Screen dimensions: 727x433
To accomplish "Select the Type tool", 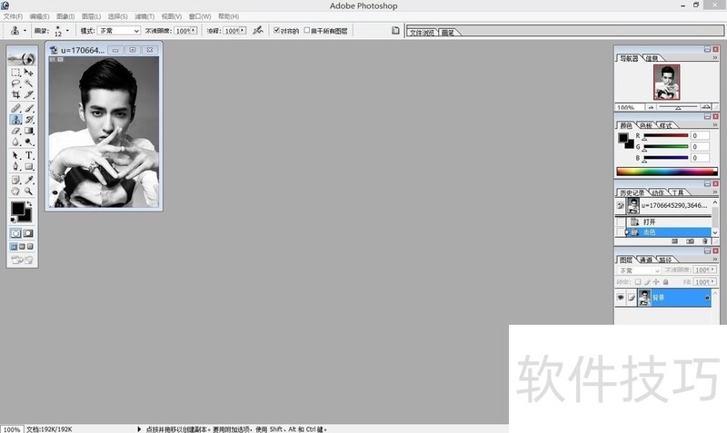I will coord(29,155).
